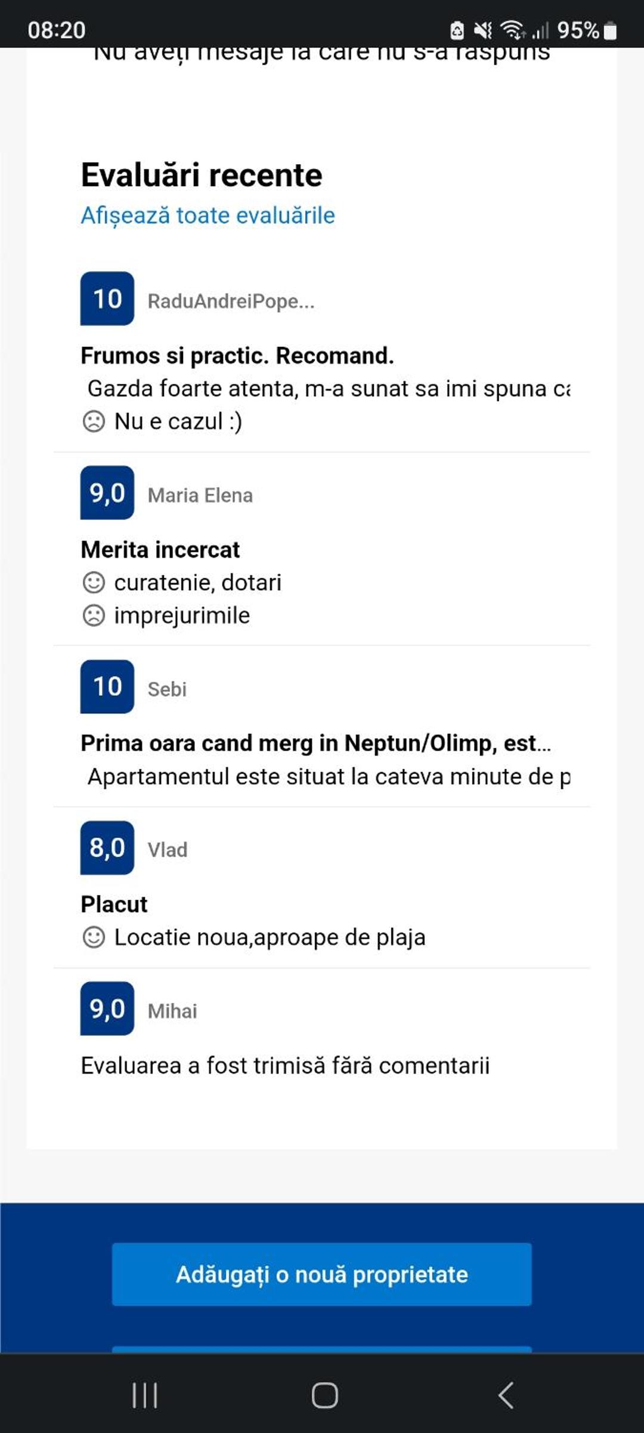Viewport: 644px width, 1433px height.
Task: Open 'Afișează toate evaluările' link
Action: (x=208, y=216)
